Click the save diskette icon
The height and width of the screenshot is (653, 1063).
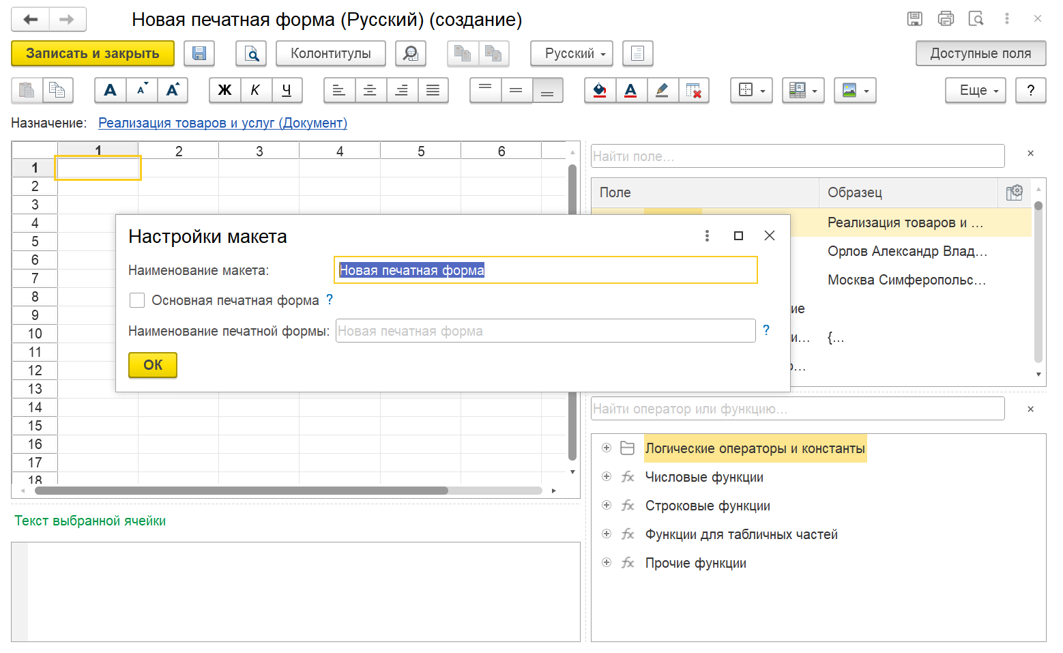[x=199, y=53]
